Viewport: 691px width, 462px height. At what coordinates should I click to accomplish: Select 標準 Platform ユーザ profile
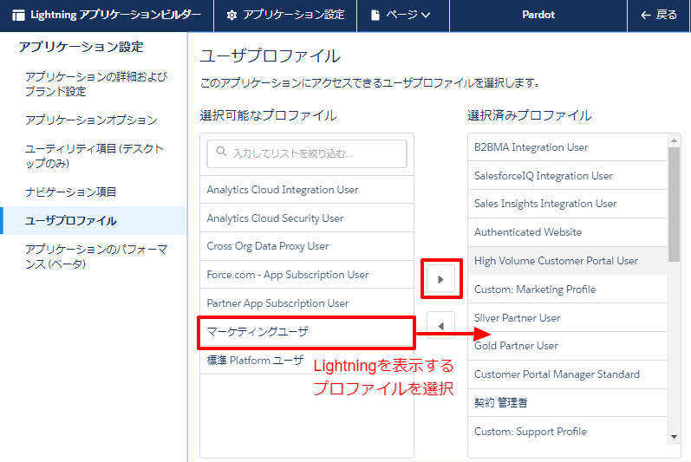click(x=307, y=361)
